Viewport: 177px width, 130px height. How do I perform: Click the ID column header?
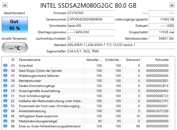[x=13, y=60]
